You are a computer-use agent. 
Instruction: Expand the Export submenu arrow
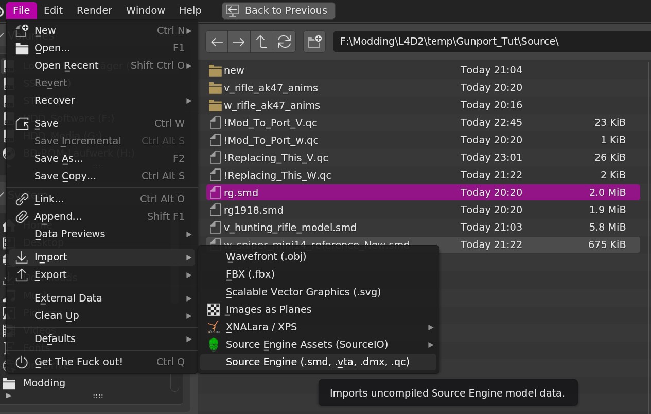point(189,275)
